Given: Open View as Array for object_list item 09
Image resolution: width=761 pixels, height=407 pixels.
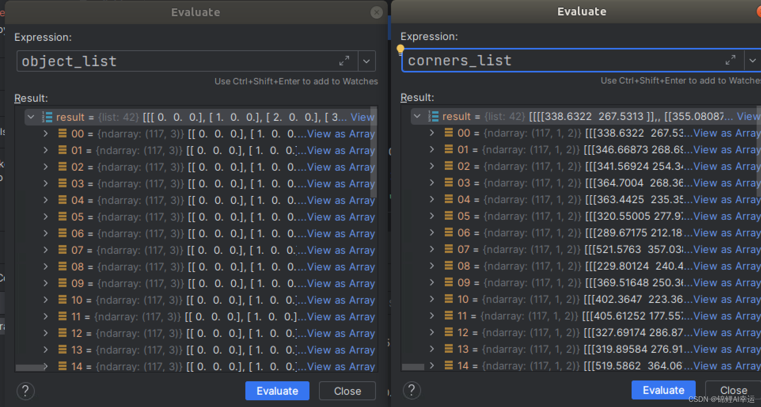Looking at the screenshot, I should (x=341, y=283).
